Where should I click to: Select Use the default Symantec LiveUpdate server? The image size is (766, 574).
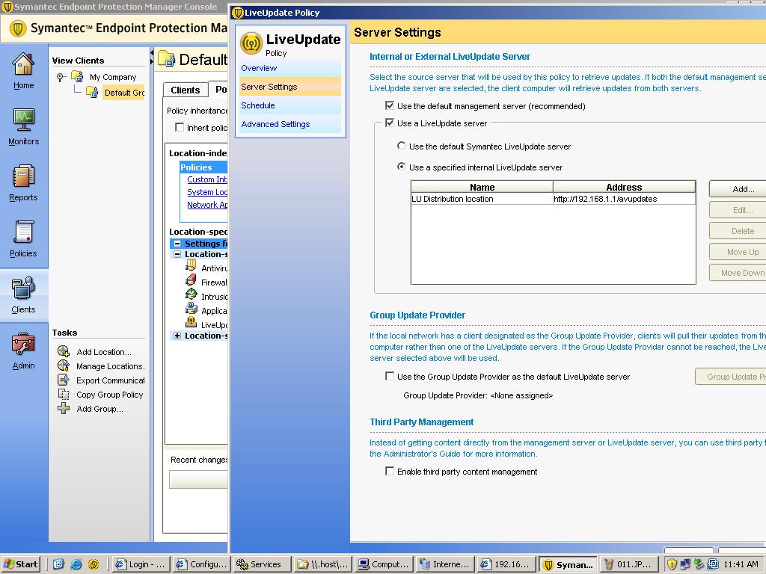tap(401, 146)
